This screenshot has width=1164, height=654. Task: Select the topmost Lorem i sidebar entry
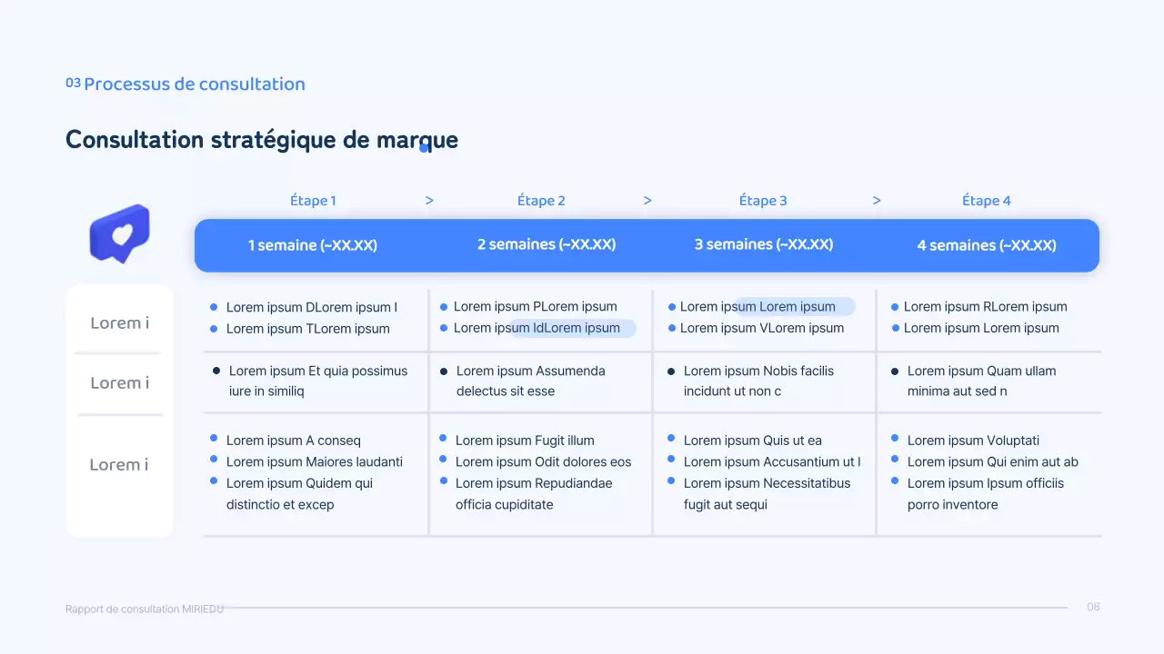point(118,322)
